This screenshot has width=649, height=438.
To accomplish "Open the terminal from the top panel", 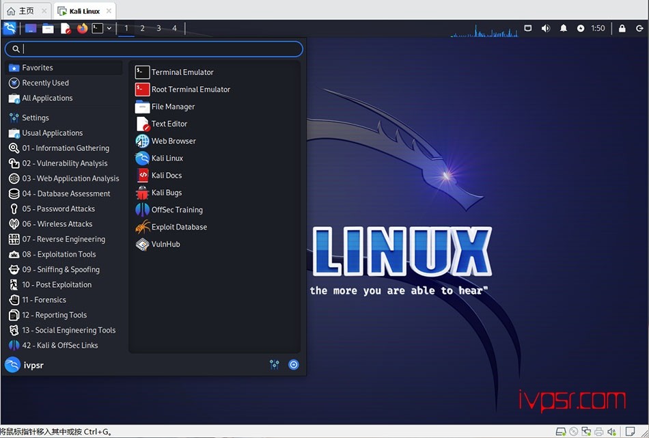I will tap(97, 28).
